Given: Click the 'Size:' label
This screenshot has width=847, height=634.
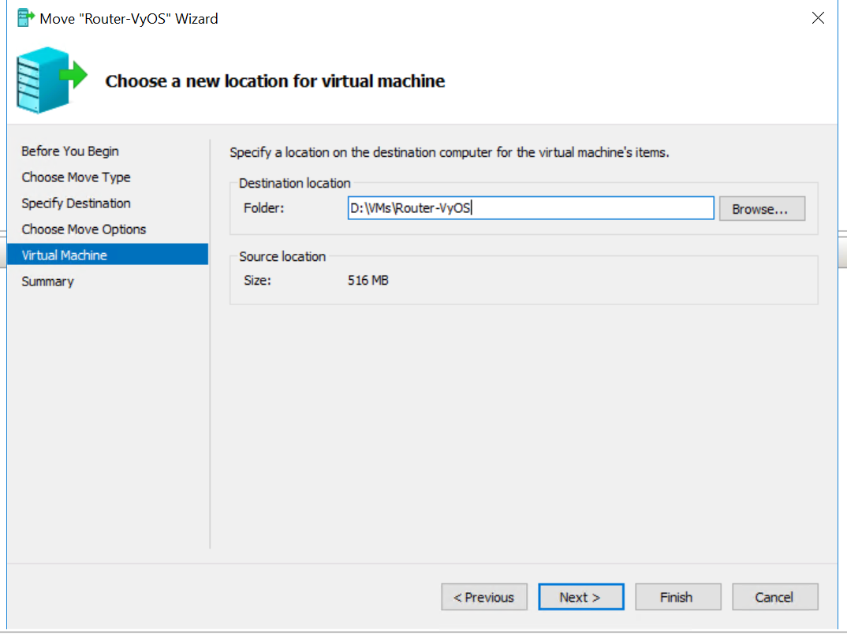Looking at the screenshot, I should (257, 280).
